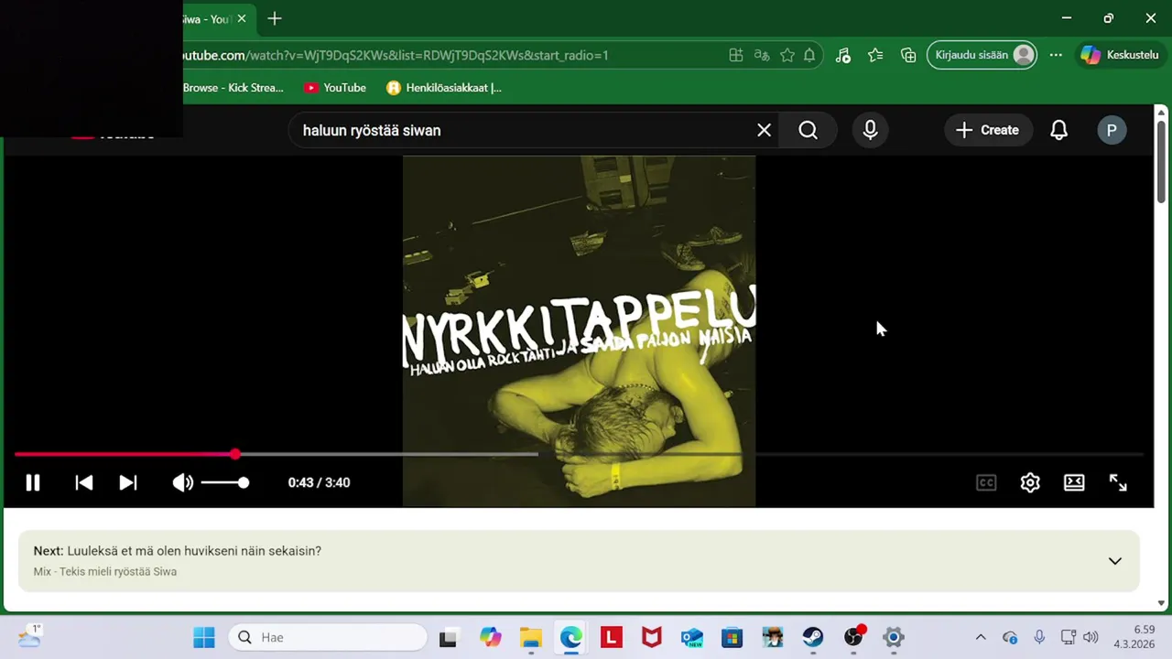This screenshot has height=659, width=1172.
Task: Open the Windows Start menu
Action: tap(204, 637)
